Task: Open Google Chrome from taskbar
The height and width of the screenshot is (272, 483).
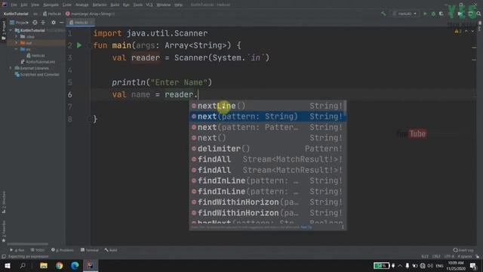Action: (59, 265)
